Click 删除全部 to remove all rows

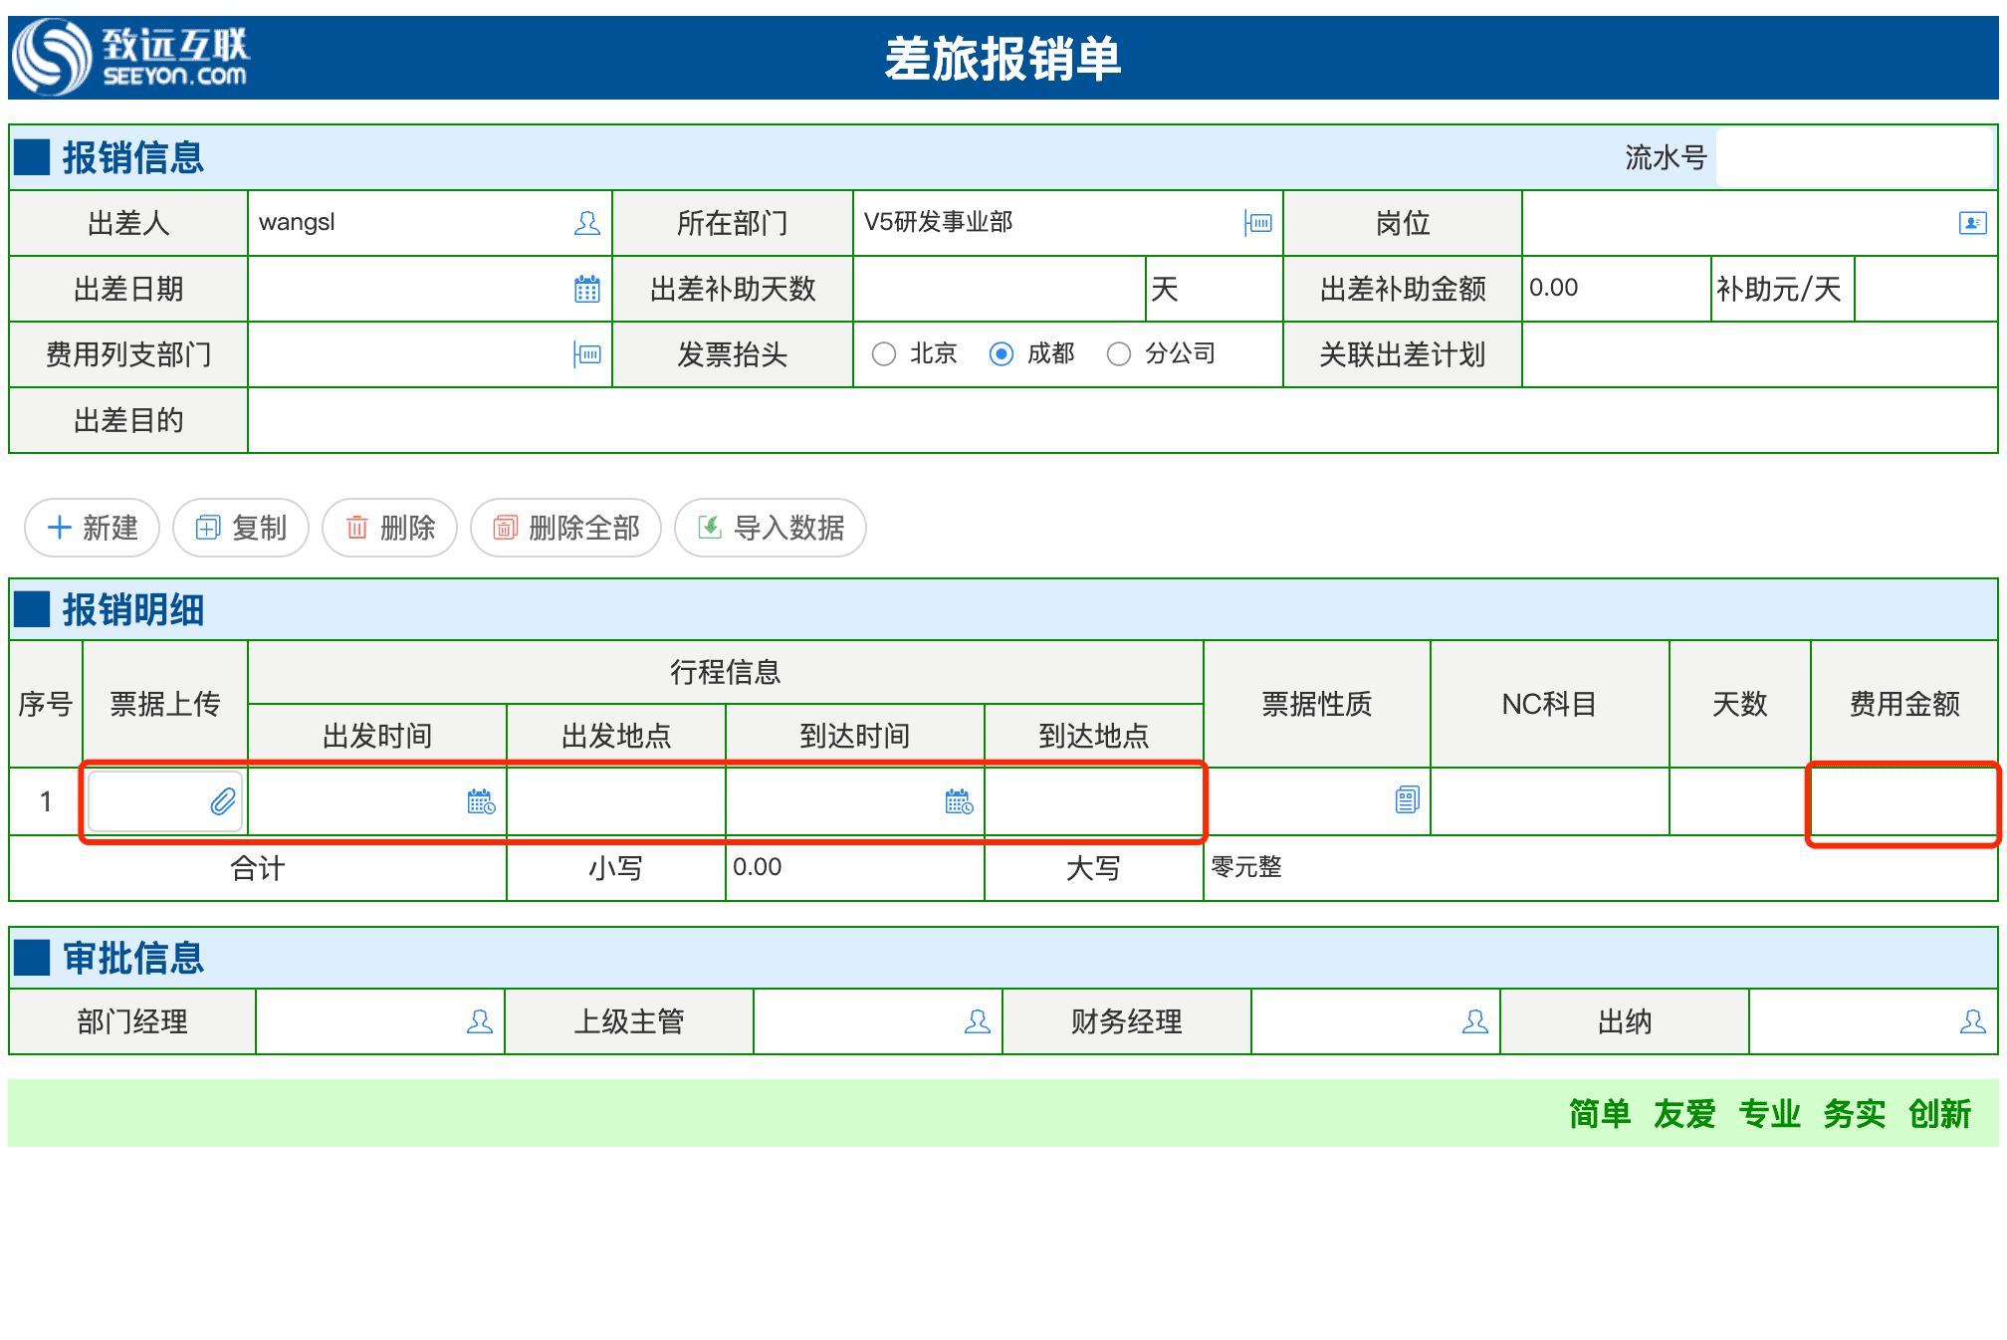566,528
